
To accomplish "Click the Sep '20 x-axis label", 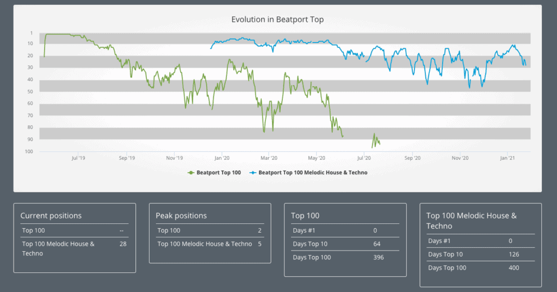I will coord(413,158).
